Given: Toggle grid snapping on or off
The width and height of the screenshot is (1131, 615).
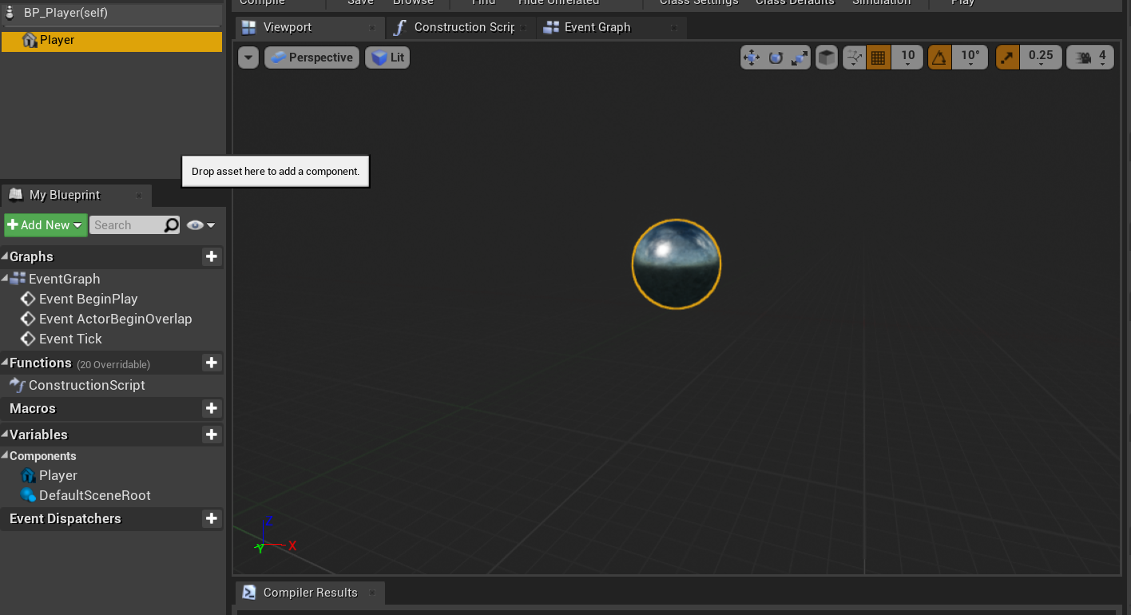Looking at the screenshot, I should [x=879, y=58].
